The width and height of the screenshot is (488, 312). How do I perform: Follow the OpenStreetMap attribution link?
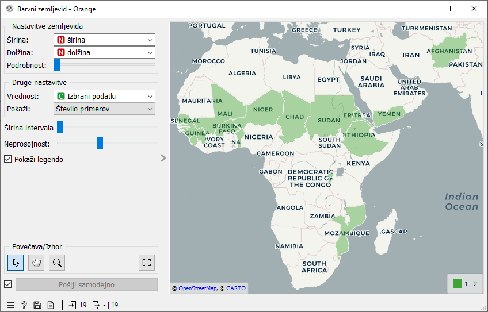point(197,288)
